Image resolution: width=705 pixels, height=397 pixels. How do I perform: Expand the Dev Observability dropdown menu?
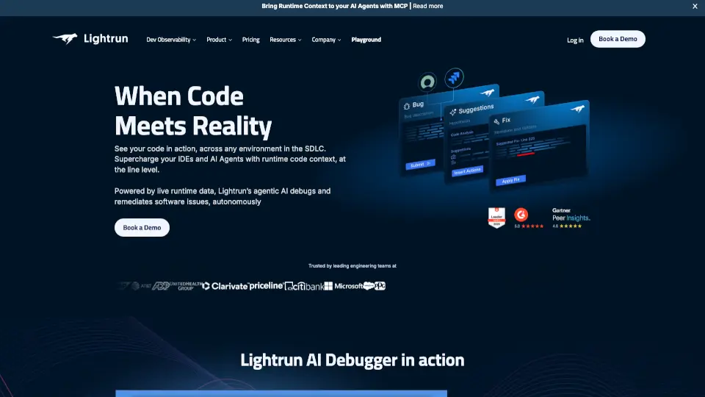[171, 40]
